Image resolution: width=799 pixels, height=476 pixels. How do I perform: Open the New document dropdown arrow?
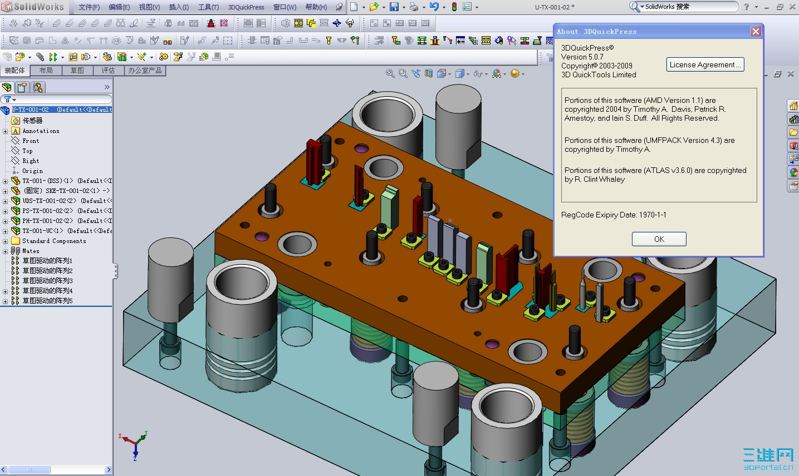tap(364, 7)
